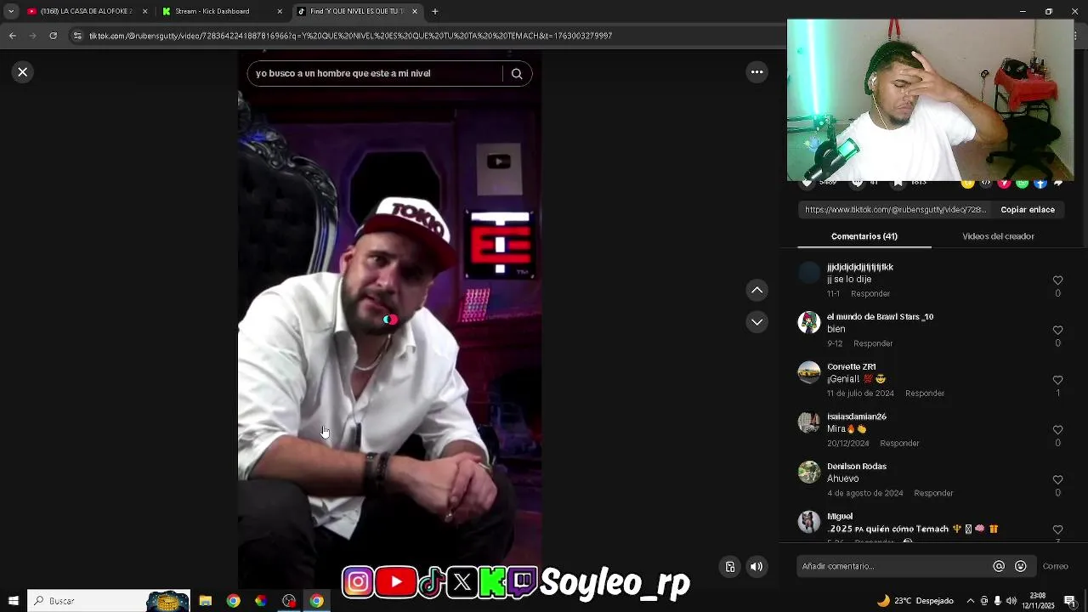Open Windows Start menu
Viewport: 1088px width, 612px height.
coord(13,601)
